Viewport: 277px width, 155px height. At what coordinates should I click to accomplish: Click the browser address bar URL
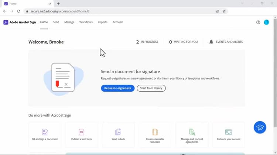[60, 11]
